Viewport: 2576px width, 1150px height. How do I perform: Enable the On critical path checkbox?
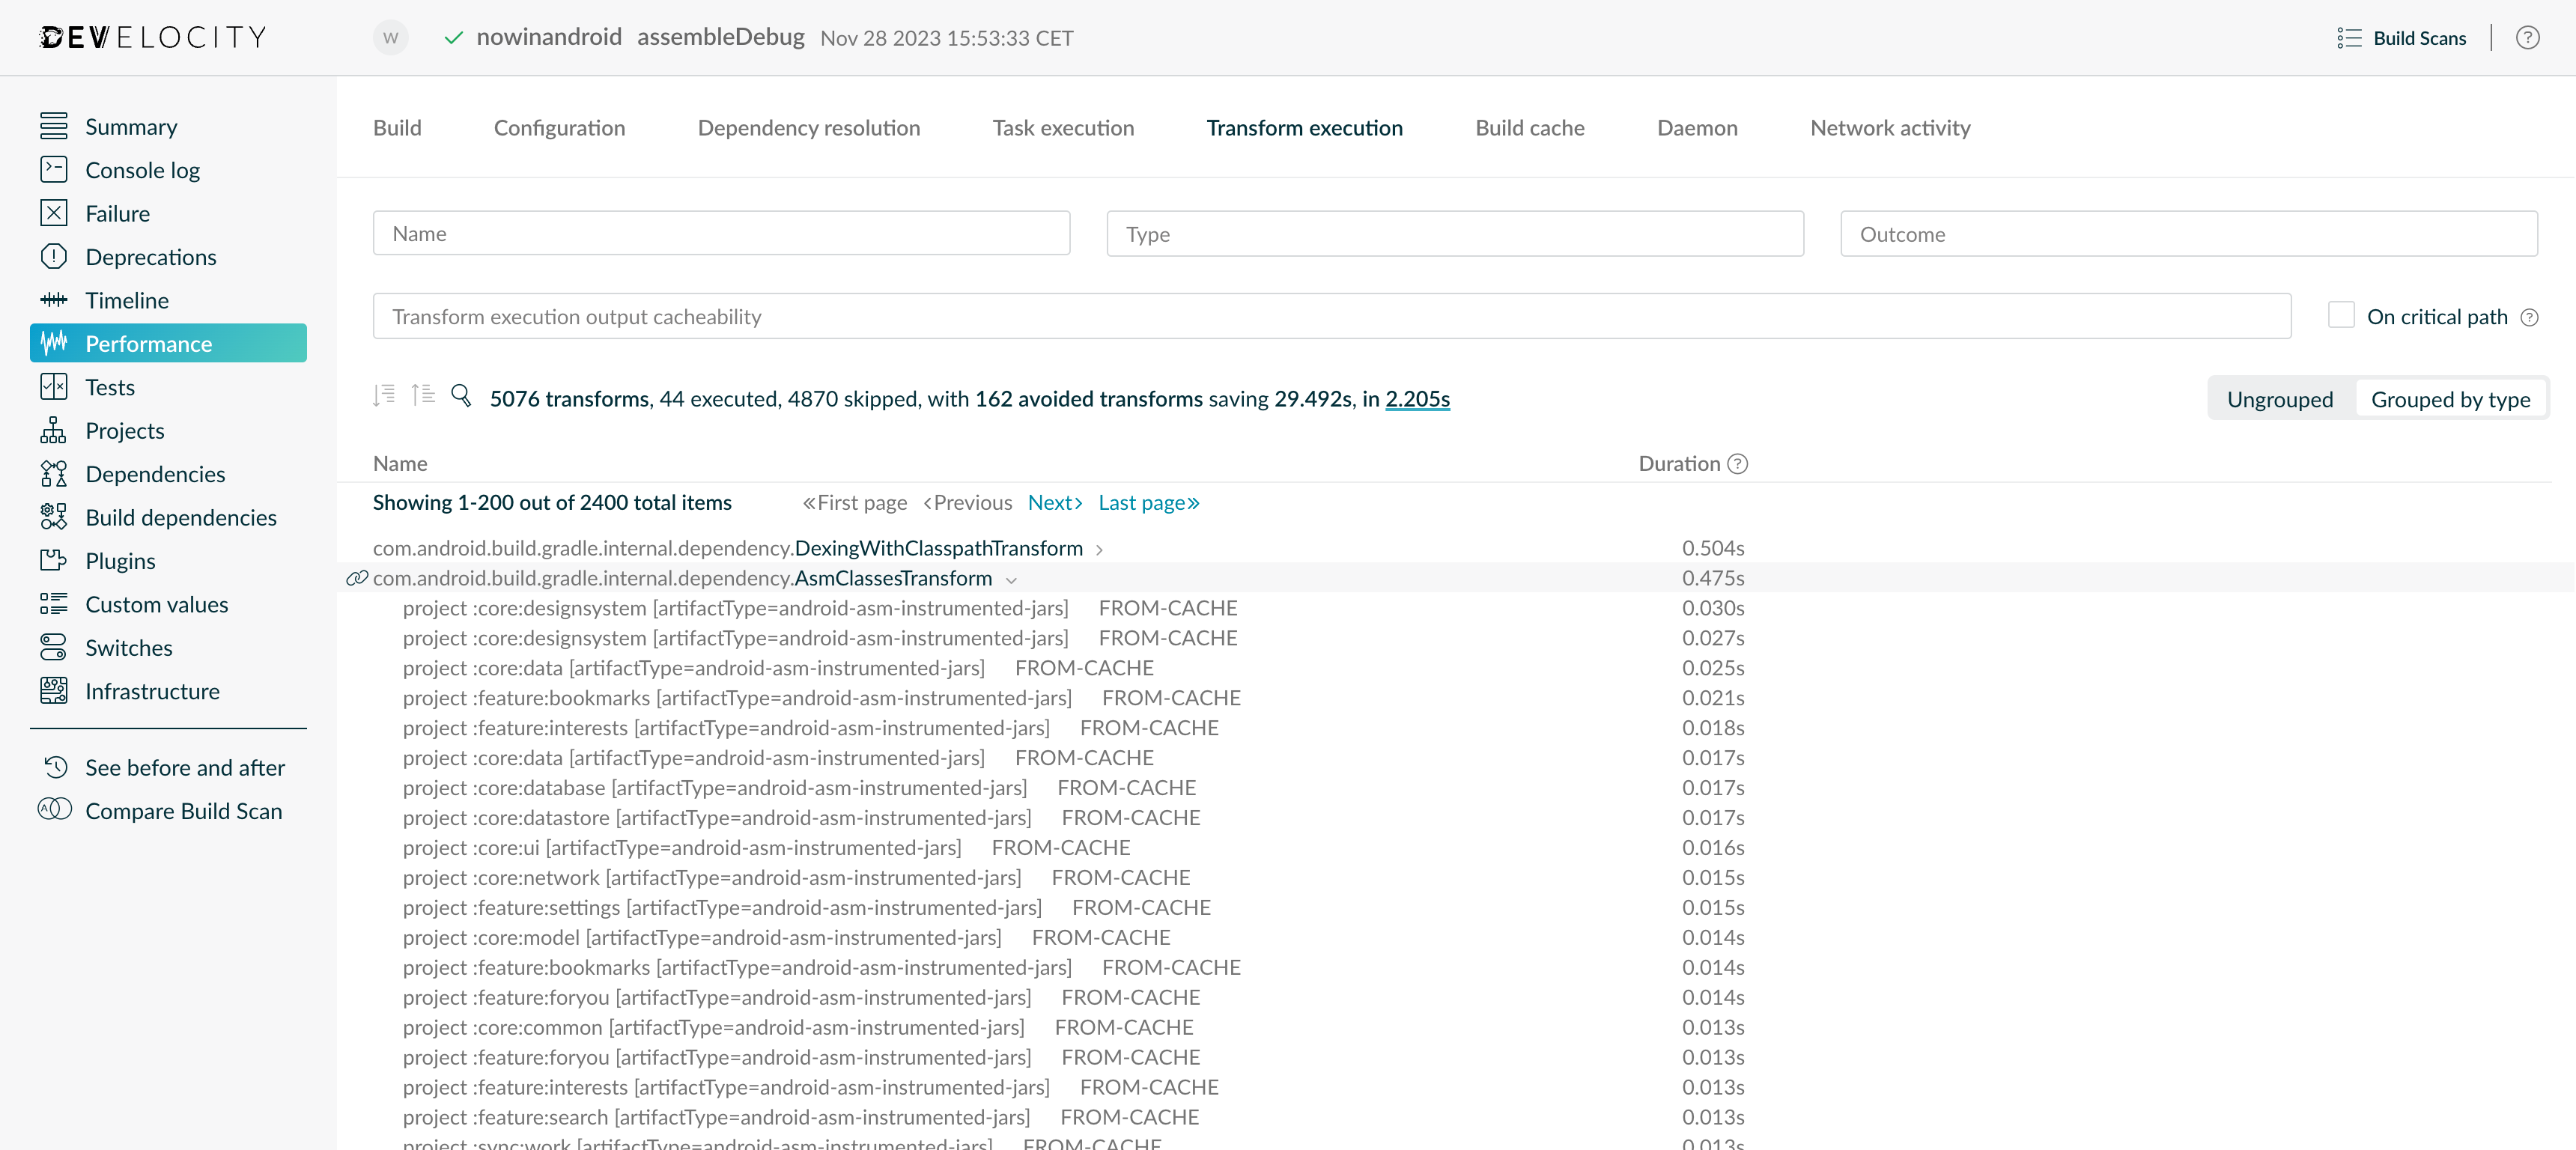(x=2340, y=315)
